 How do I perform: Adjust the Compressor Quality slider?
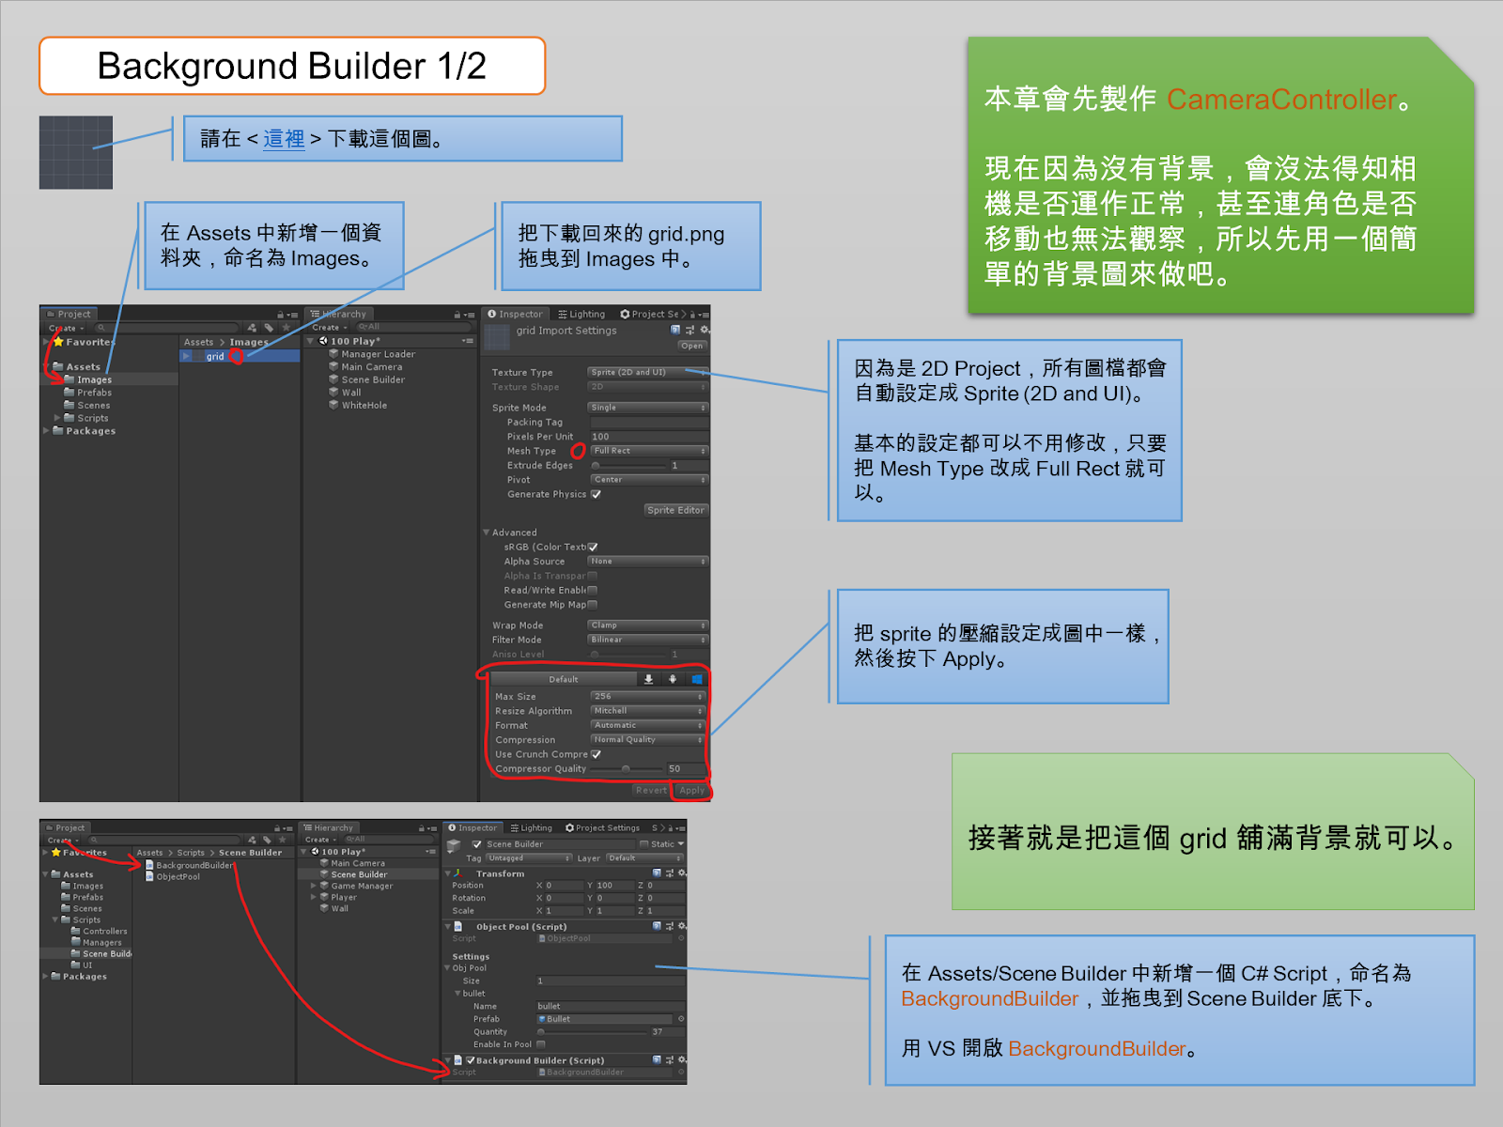pyautogui.click(x=626, y=769)
